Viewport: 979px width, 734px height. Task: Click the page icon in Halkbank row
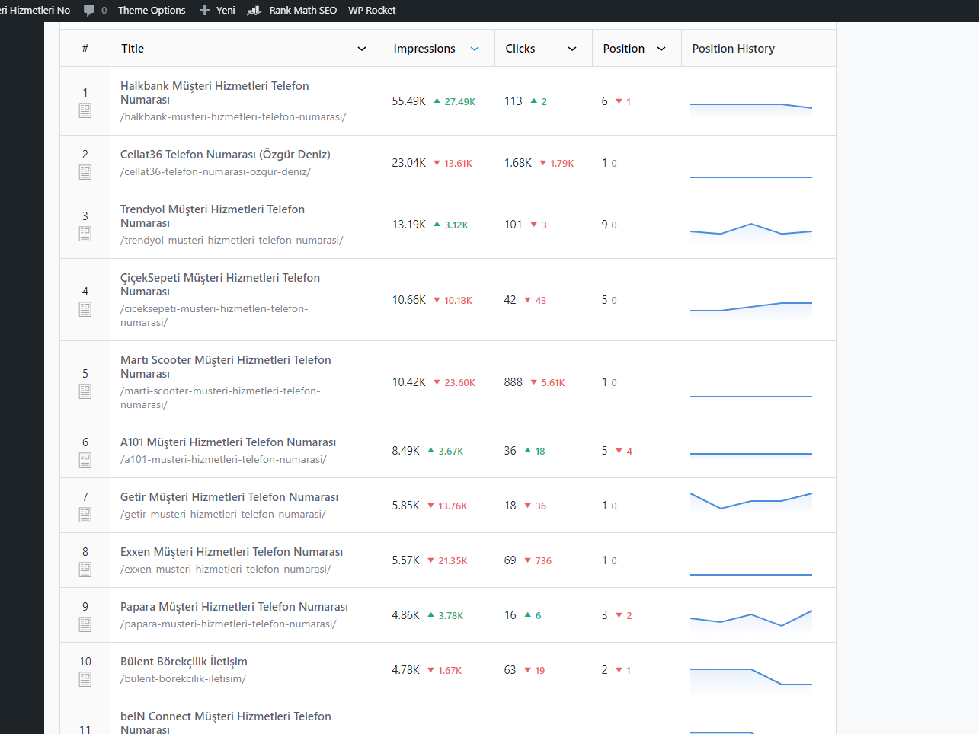85,110
